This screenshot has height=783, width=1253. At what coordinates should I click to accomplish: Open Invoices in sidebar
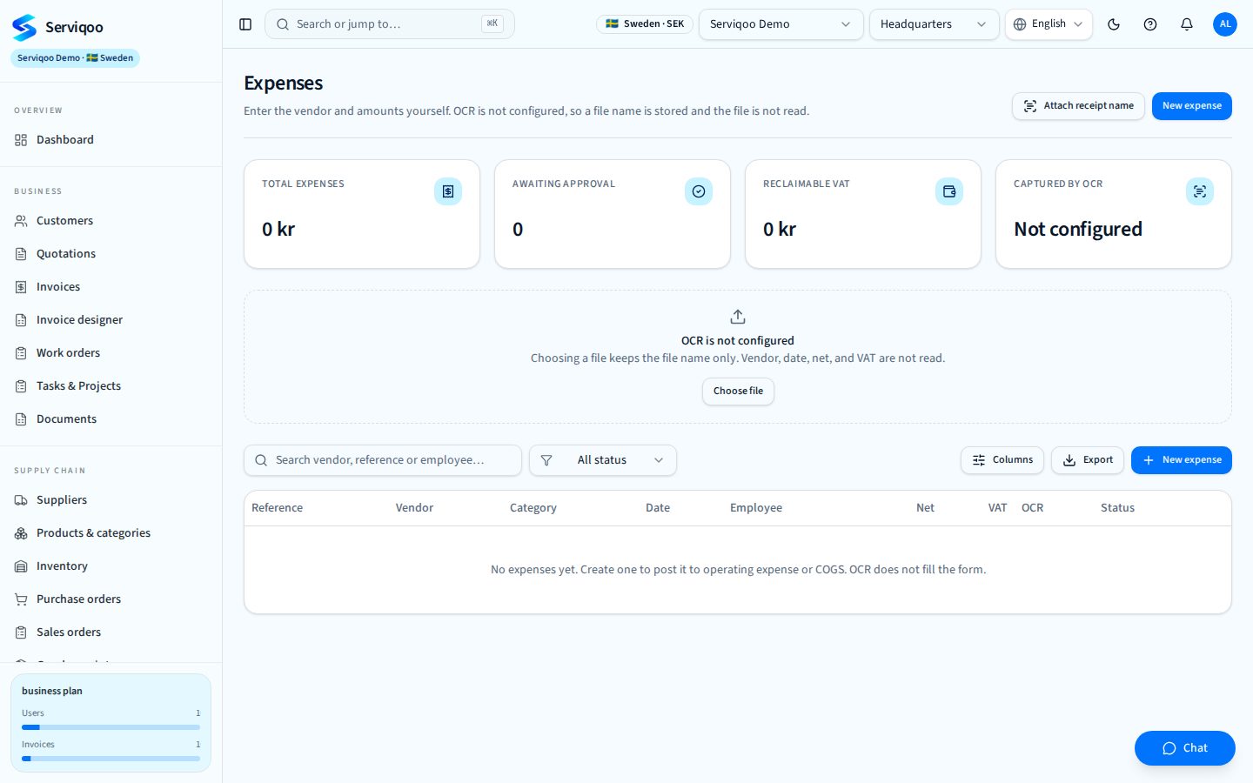click(x=111, y=287)
